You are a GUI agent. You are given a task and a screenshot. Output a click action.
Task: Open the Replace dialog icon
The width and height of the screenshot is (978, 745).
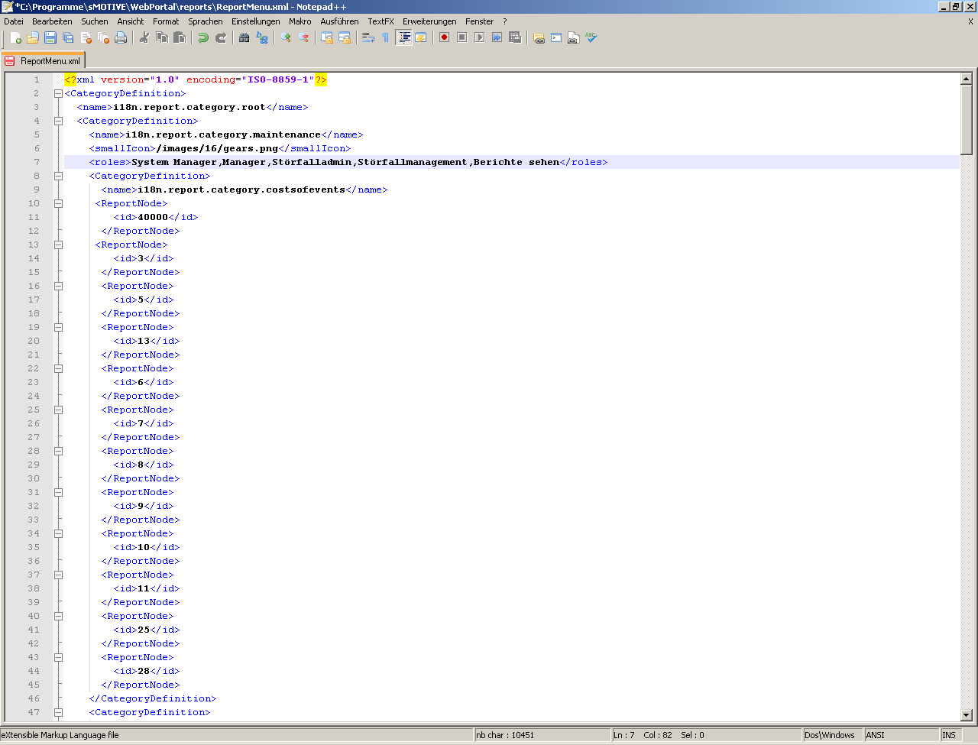262,37
